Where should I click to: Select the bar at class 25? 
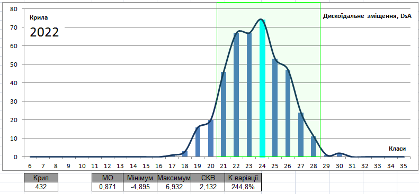point(275,108)
